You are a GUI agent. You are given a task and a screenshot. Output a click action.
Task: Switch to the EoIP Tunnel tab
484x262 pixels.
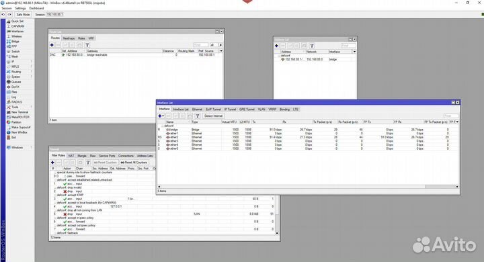tap(213, 110)
